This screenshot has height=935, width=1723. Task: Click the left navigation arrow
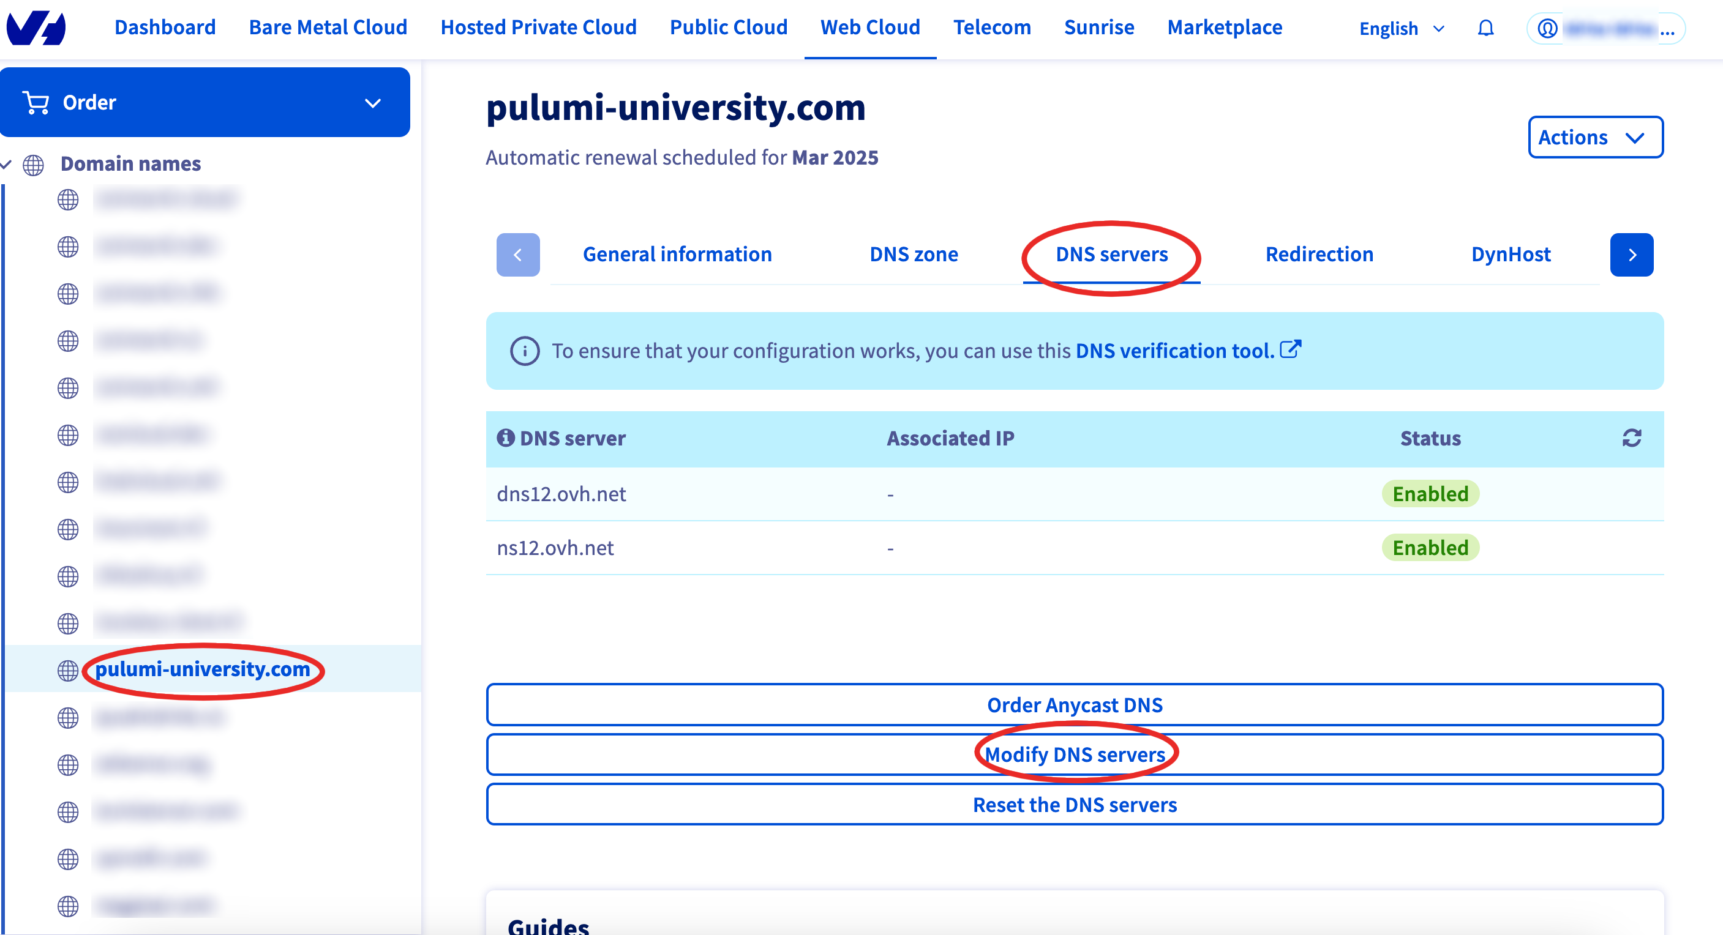518,255
